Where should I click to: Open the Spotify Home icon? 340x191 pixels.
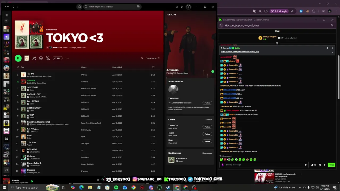coord(79,7)
